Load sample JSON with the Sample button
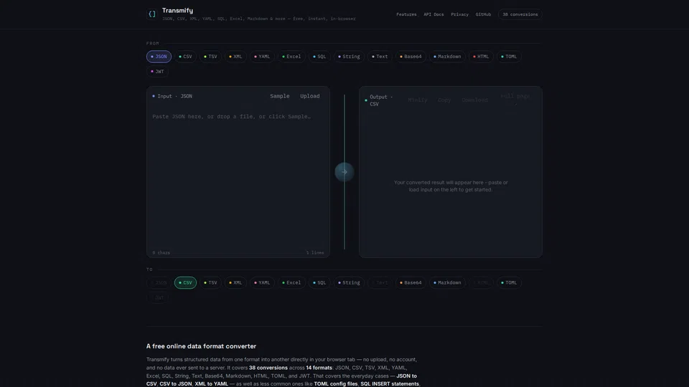The height and width of the screenshot is (387, 689). (x=279, y=96)
